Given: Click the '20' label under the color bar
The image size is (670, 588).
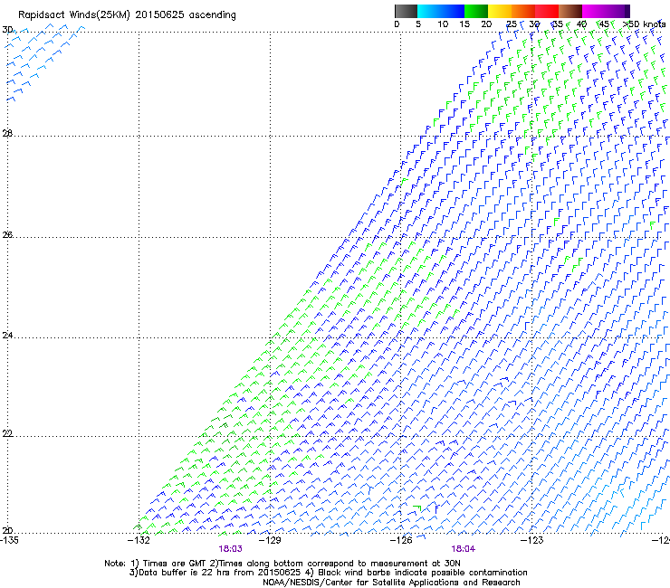Looking at the screenshot, I should tap(486, 24).
